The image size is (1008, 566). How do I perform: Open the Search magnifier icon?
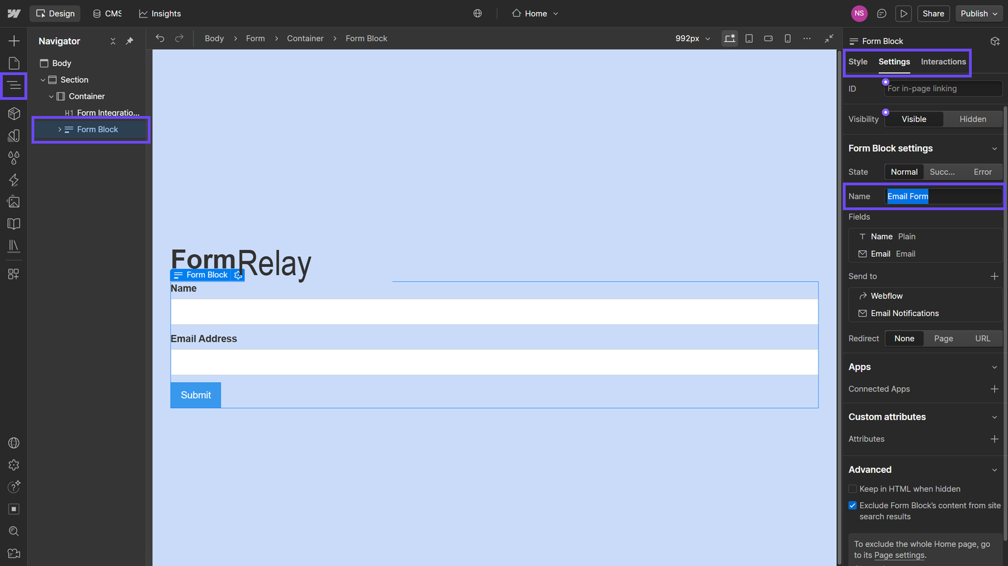point(14,531)
